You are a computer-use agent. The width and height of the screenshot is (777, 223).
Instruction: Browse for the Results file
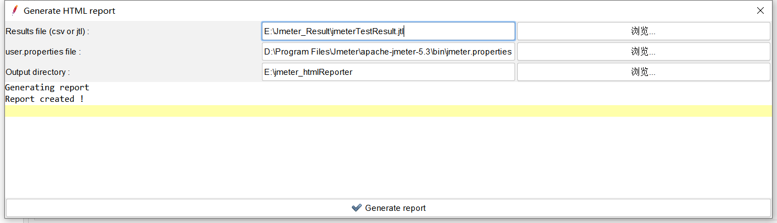point(643,31)
